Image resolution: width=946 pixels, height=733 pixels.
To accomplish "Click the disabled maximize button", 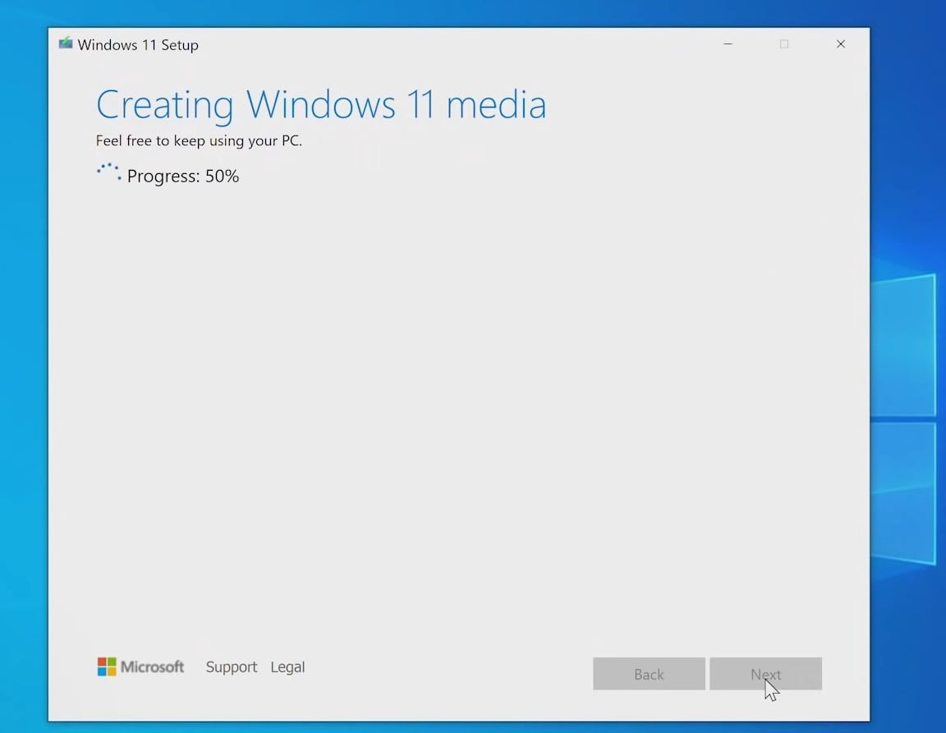I will coord(783,44).
